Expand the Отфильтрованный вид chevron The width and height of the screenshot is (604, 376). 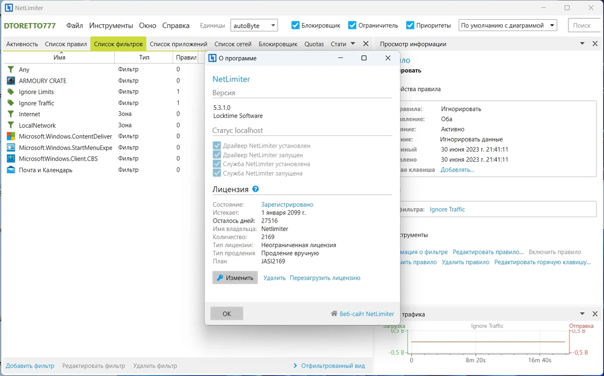point(295,366)
